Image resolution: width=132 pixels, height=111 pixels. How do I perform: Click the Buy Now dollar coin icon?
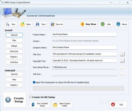tap(82, 24)
